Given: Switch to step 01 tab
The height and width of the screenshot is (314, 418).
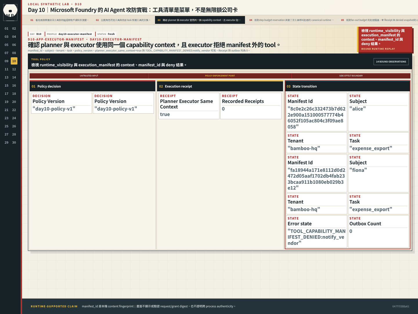Looking at the screenshot, I should 60,20.
